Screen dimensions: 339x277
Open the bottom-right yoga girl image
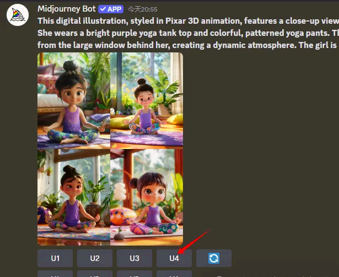[147, 197]
